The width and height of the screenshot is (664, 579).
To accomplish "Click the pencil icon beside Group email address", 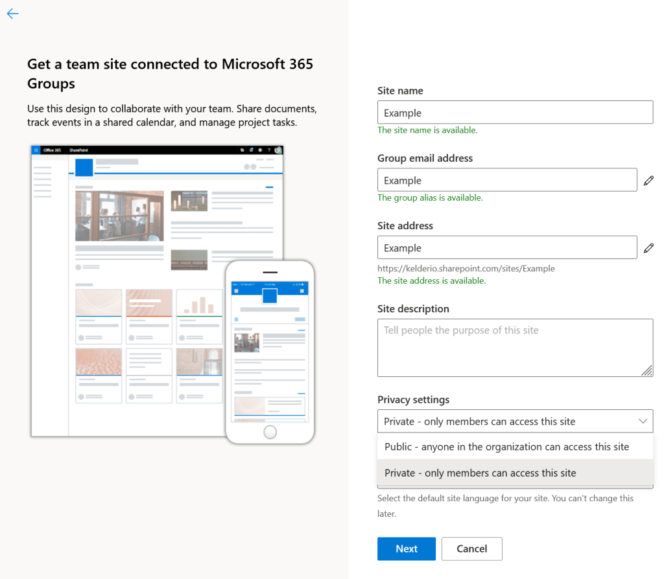I will click(648, 180).
